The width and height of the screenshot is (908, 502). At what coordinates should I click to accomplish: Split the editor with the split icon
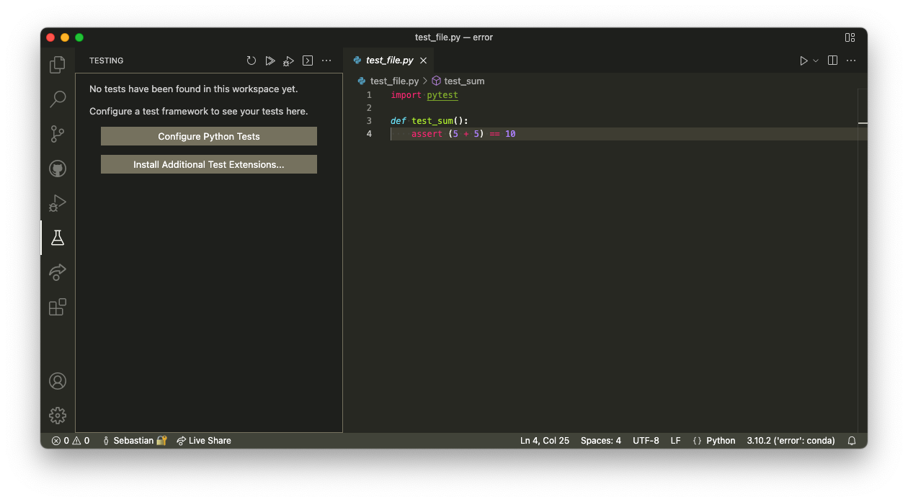click(x=832, y=60)
